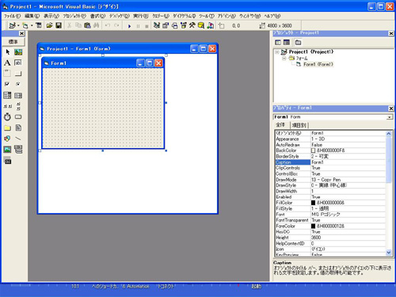Open the Form1 object dropdown in Properties
The image size is (396, 297).
click(x=390, y=117)
